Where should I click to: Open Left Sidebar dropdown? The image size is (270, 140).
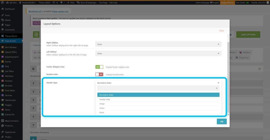158,54
